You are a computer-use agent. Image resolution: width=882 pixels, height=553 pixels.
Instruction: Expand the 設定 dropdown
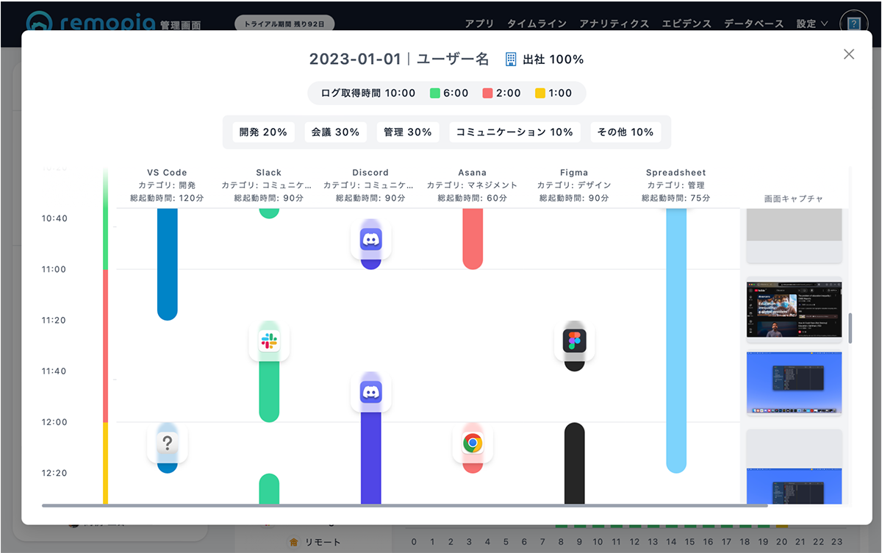(x=812, y=24)
